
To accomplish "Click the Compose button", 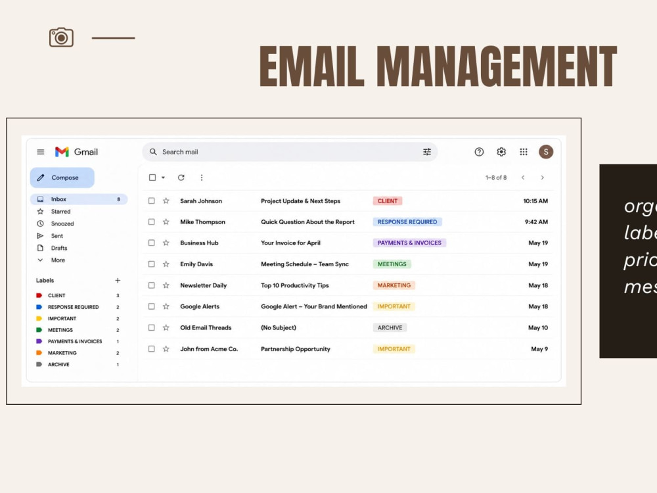I will pyautogui.click(x=62, y=177).
